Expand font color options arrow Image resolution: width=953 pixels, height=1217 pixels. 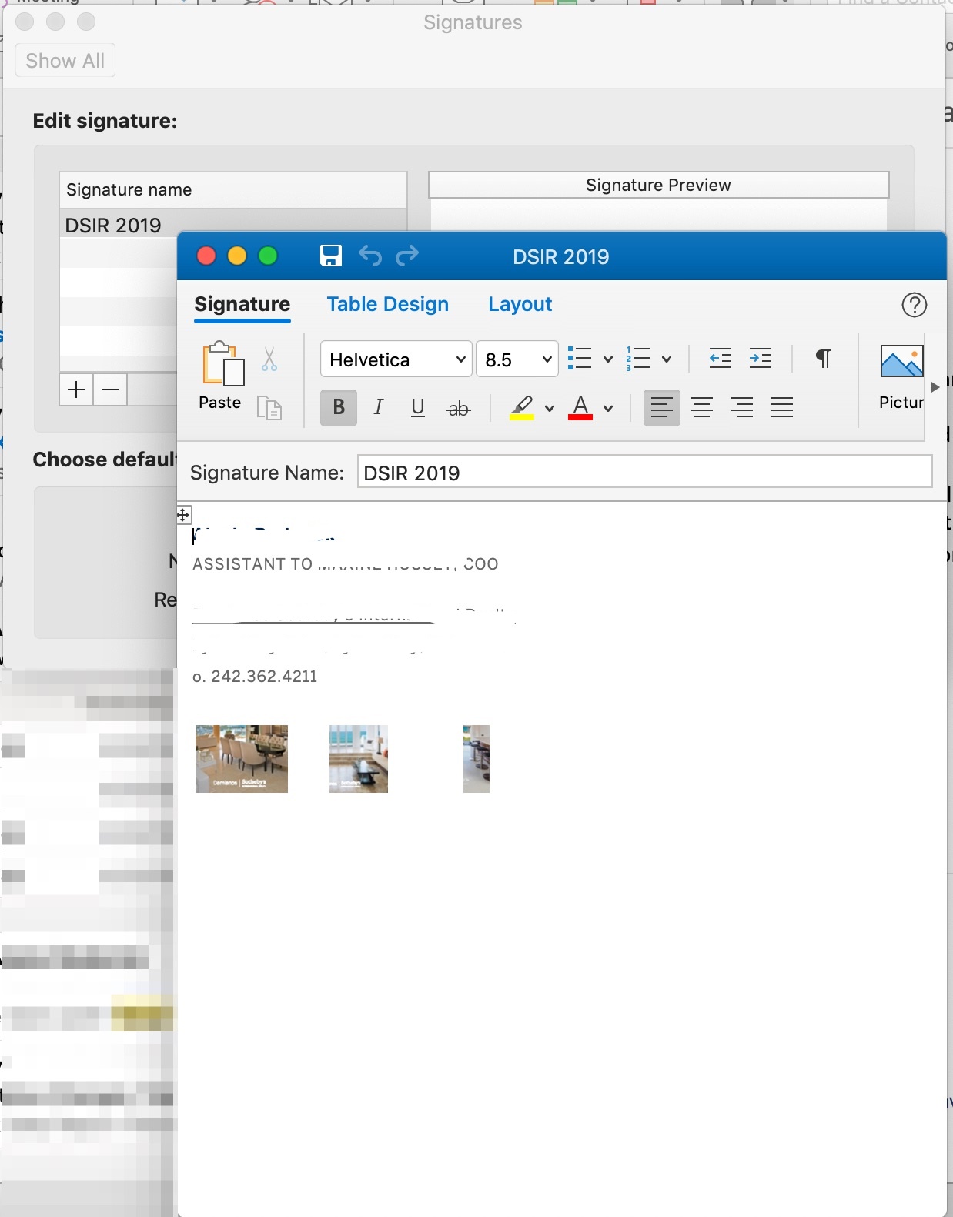[608, 409]
